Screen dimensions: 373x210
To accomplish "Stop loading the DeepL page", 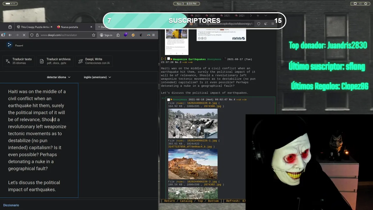I will 24,35.
